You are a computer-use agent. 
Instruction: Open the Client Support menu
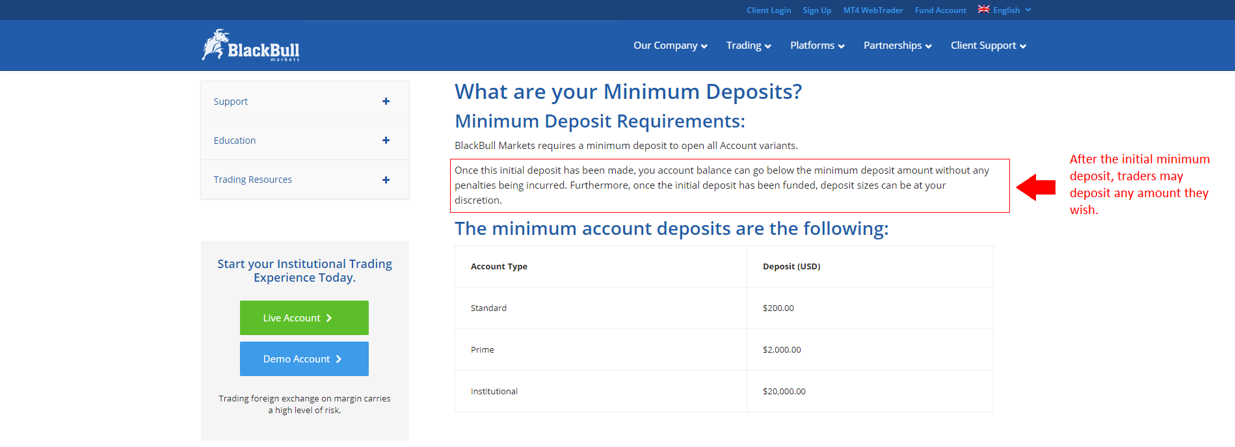click(988, 46)
